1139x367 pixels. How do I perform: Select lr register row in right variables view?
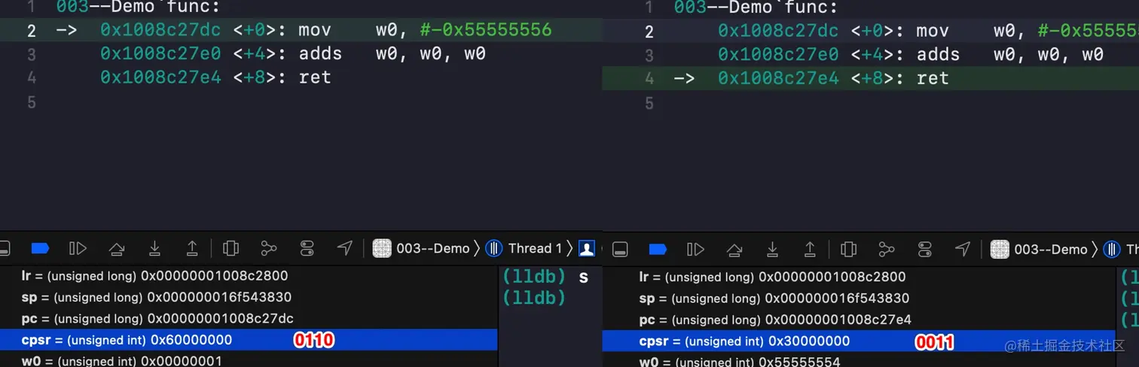(x=859, y=277)
